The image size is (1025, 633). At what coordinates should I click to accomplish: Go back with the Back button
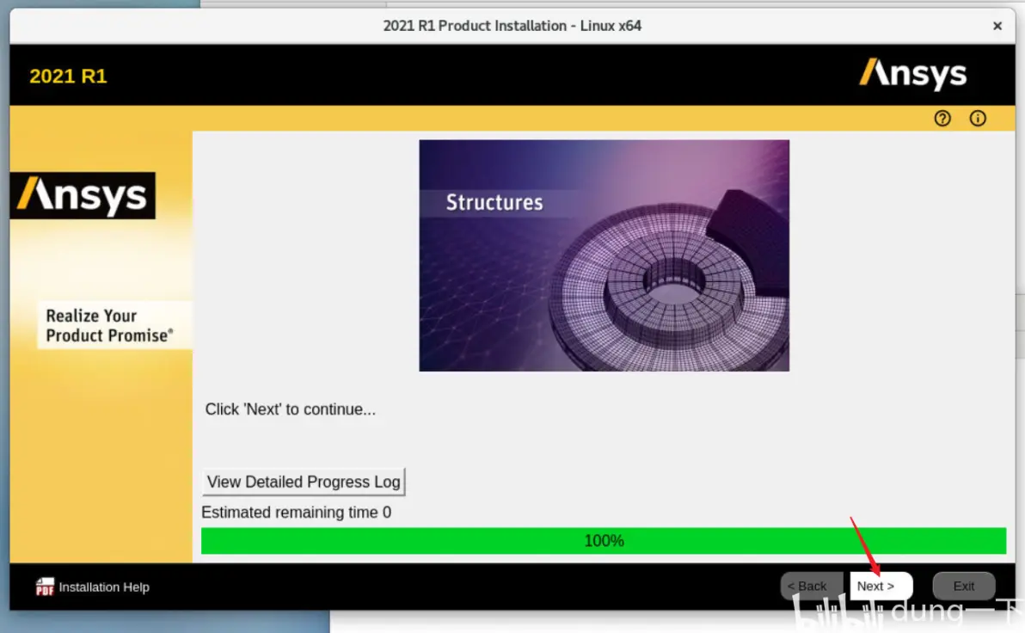(x=811, y=586)
